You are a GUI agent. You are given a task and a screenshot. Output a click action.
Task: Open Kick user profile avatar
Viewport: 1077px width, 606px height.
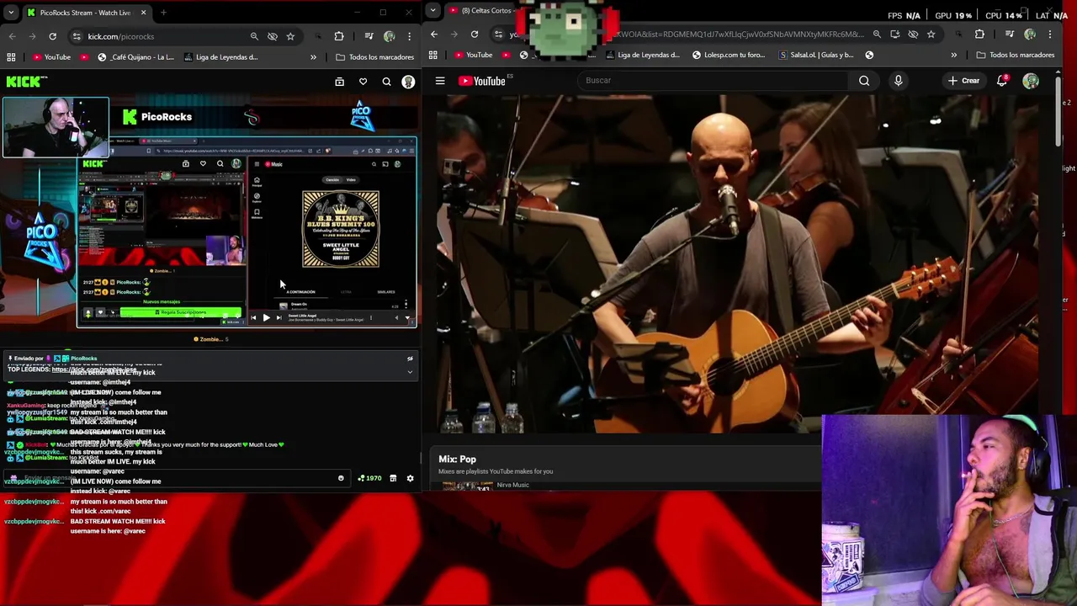408,82
